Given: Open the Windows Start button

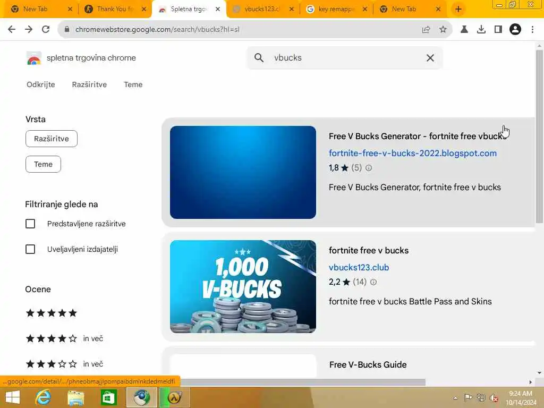Looking at the screenshot, I should (13, 397).
